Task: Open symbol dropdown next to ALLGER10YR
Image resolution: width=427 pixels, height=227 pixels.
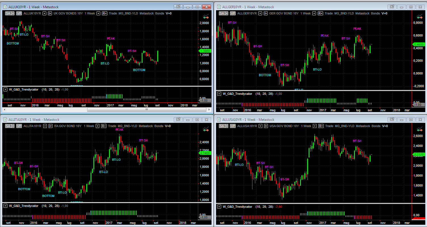Action: tap(260, 13)
